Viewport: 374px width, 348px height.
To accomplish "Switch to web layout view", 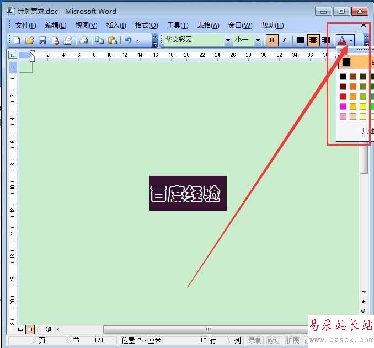I will tap(20, 329).
